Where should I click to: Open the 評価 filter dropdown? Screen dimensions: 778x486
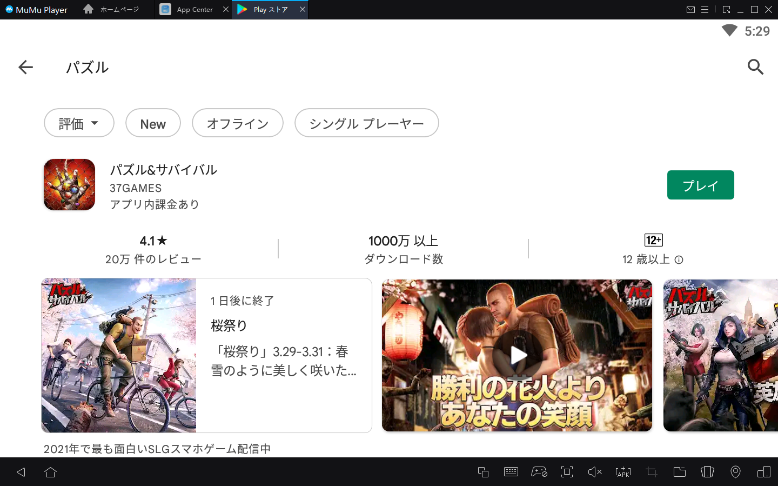coord(79,123)
